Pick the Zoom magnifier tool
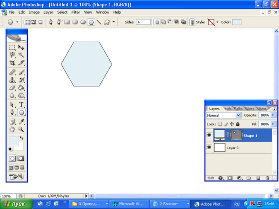Screen dimensions: 279x209 [x=21, y=129]
